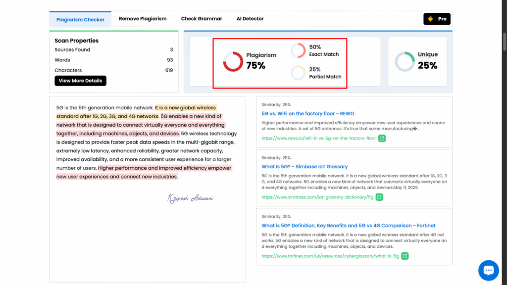Click the Unique 25% donut chart
507x285 pixels.
coord(405,61)
